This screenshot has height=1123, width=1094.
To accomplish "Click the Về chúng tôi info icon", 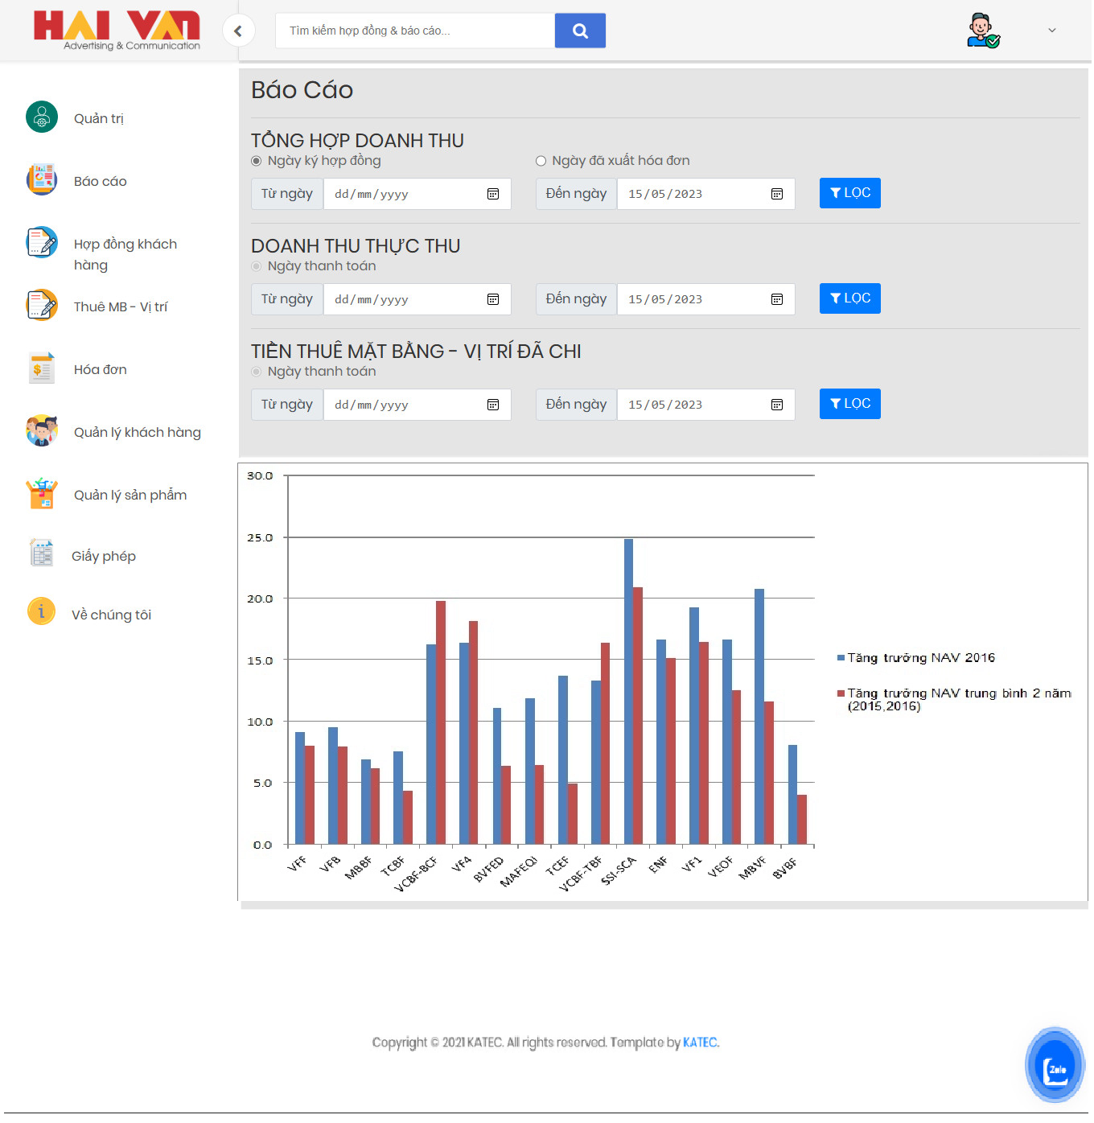I will (42, 612).
